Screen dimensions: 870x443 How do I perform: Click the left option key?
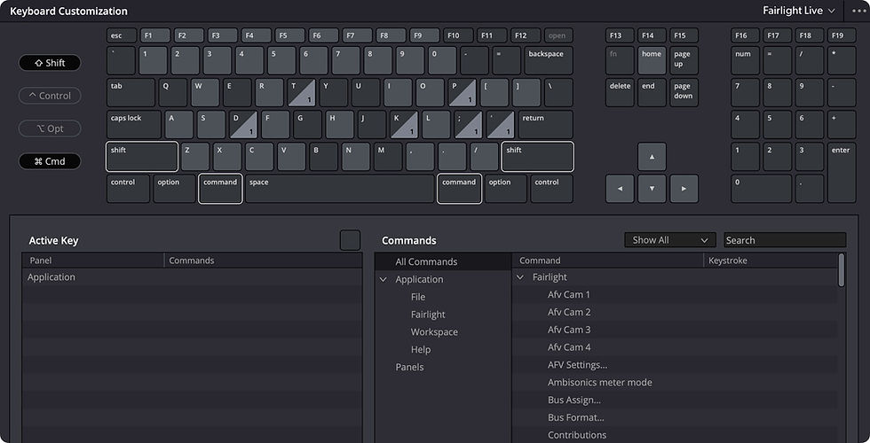tap(174, 189)
